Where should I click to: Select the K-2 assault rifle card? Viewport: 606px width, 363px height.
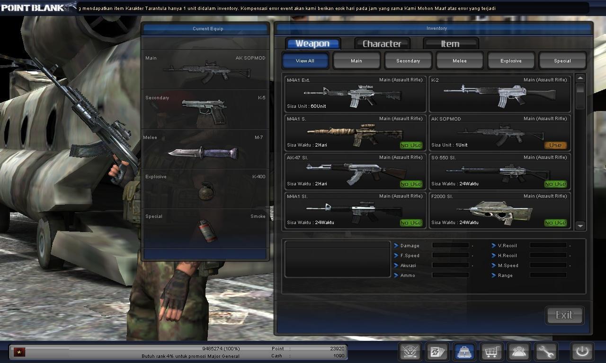(x=500, y=94)
